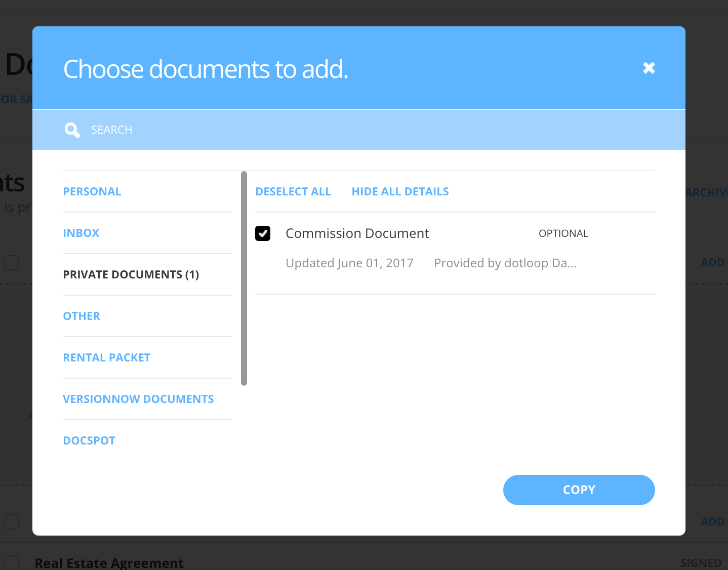Image resolution: width=728 pixels, height=570 pixels.
Task: Open the INBOX documents section
Action: click(81, 233)
